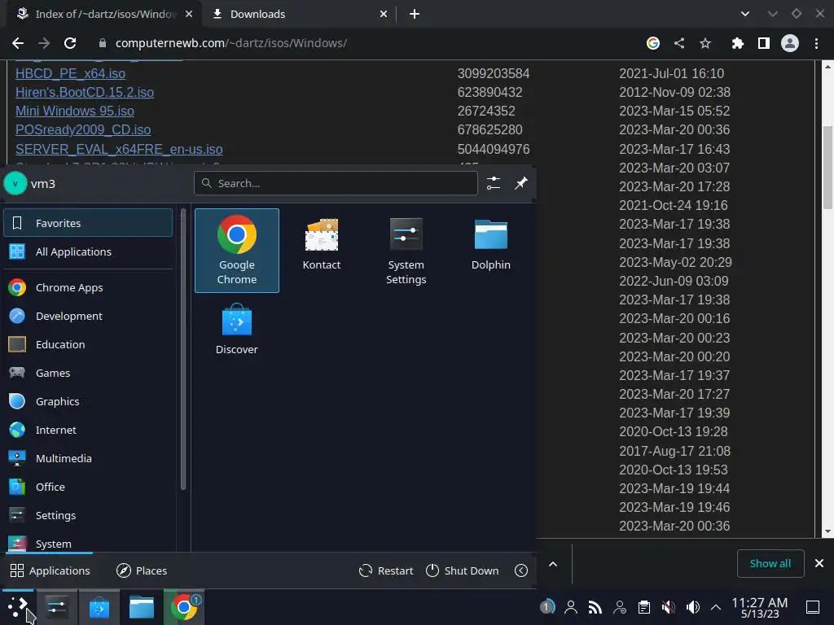Expand hidden system tray icons
834x625 pixels.
[x=716, y=607]
